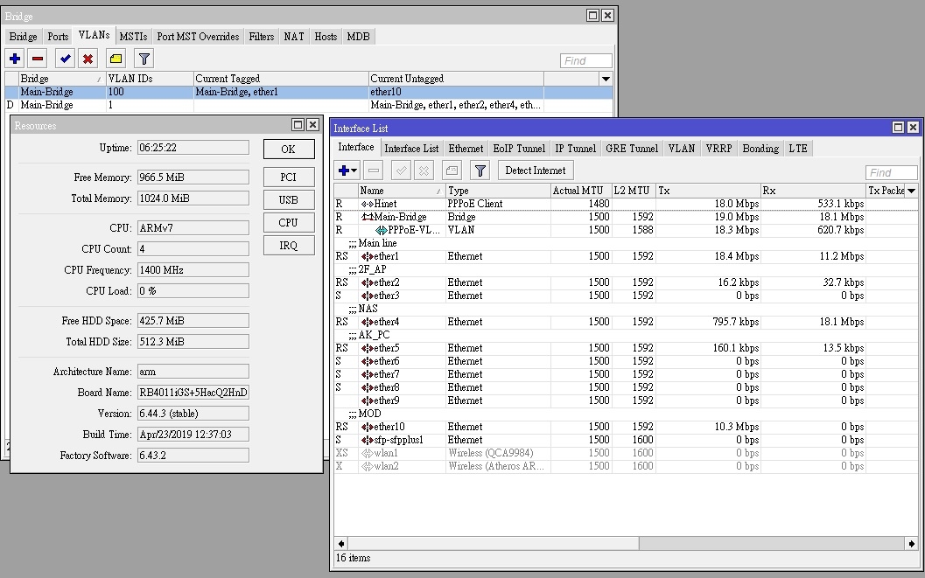Click the yellow Comment icon in Bridge toolbar

(116, 59)
